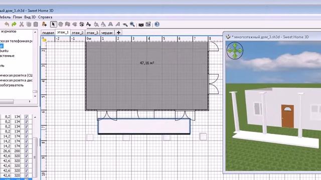Click the Copy icon in toolbar

pyautogui.click(x=29, y=24)
